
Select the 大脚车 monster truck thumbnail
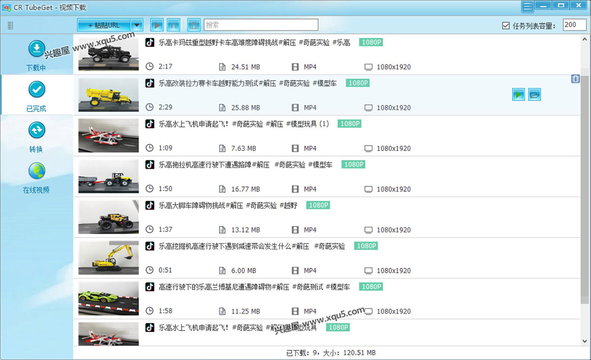(108, 217)
